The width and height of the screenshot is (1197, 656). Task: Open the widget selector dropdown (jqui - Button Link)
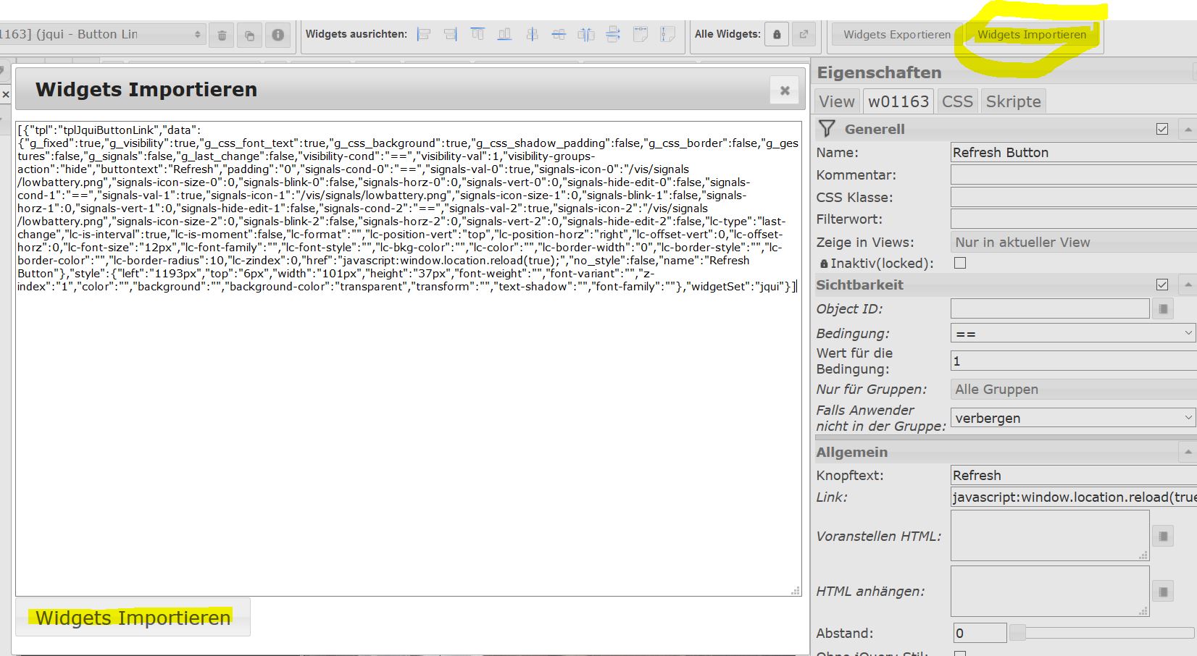[x=102, y=35]
